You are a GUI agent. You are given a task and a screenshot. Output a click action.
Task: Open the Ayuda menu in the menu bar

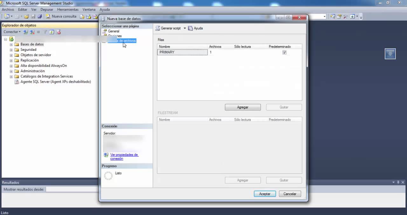point(105,10)
